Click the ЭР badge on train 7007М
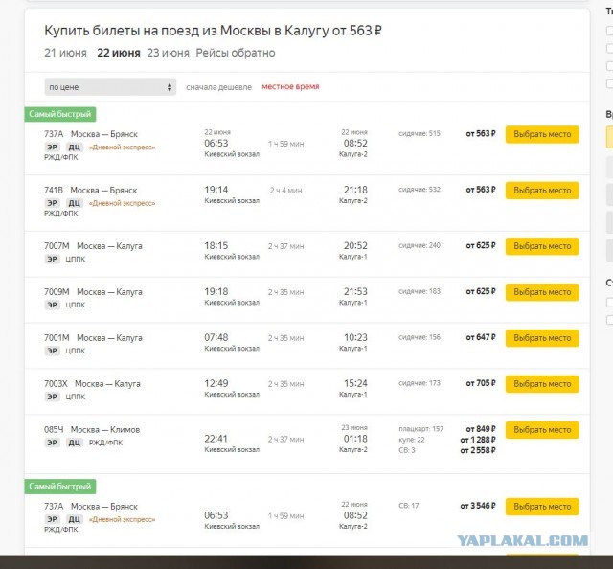The image size is (613, 569). (52, 259)
